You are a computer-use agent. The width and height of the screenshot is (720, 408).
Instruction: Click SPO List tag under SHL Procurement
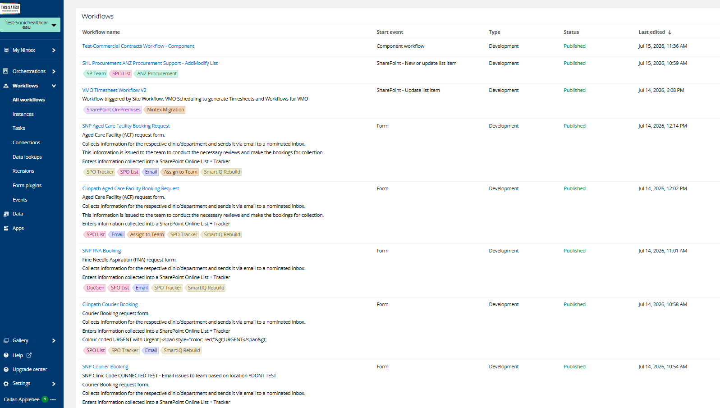(x=120, y=74)
